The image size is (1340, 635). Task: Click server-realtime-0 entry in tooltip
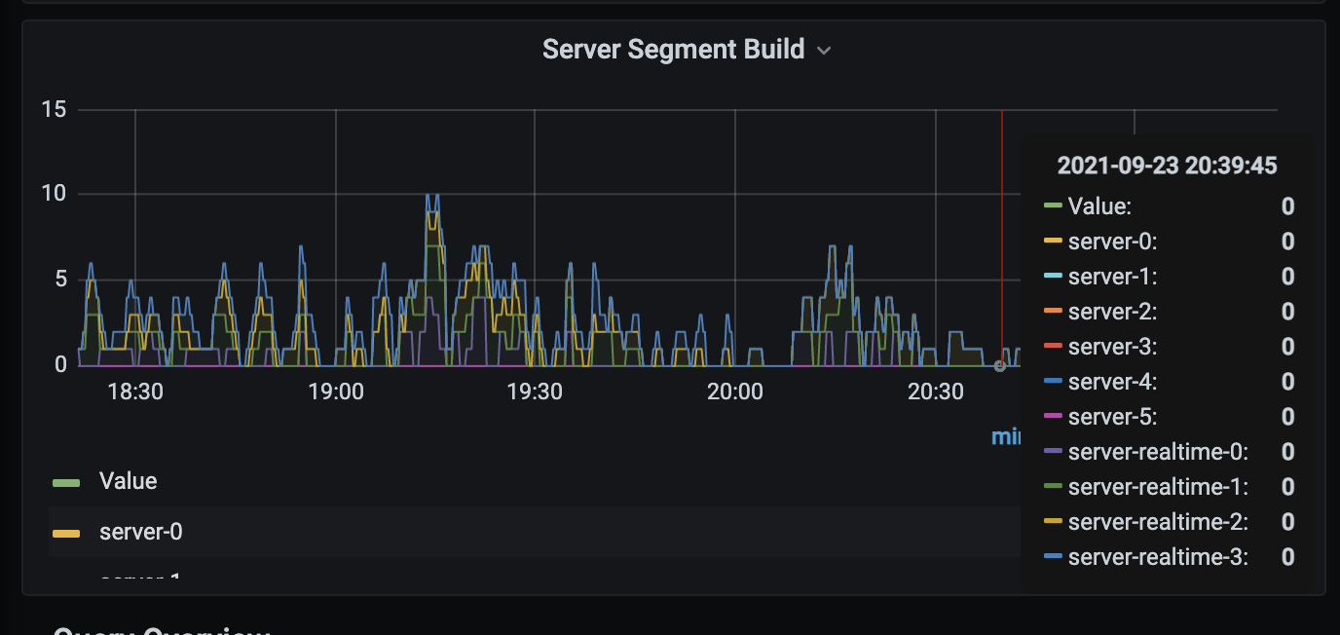pos(1169,452)
